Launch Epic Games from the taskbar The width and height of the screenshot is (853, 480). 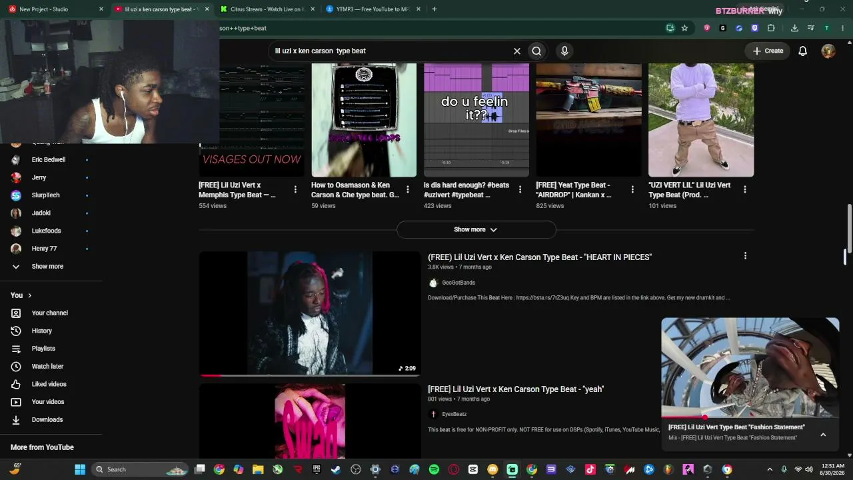tap(317, 469)
